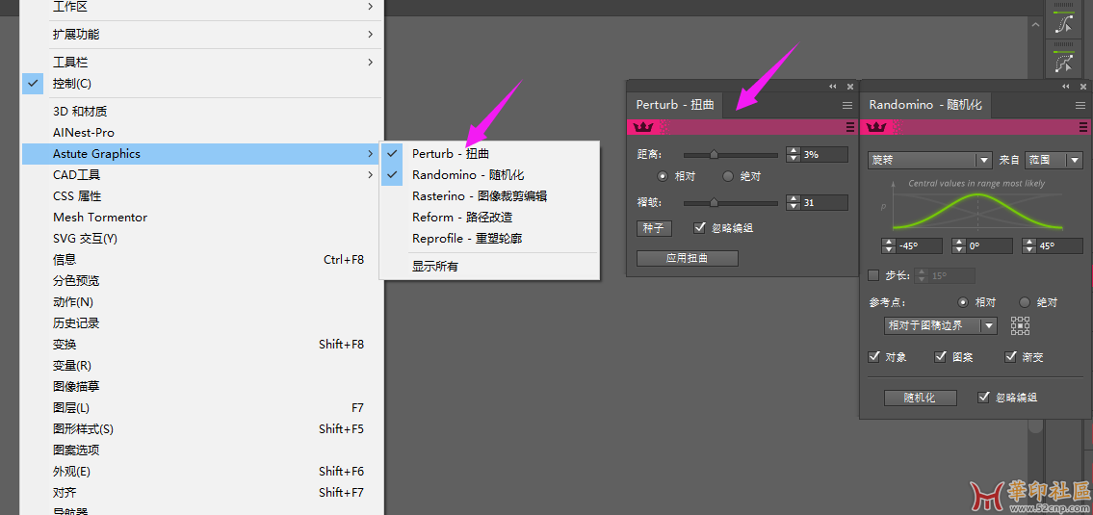Open the 范围 dropdown next to 来自
This screenshot has width=1093, height=515.
click(x=1054, y=161)
